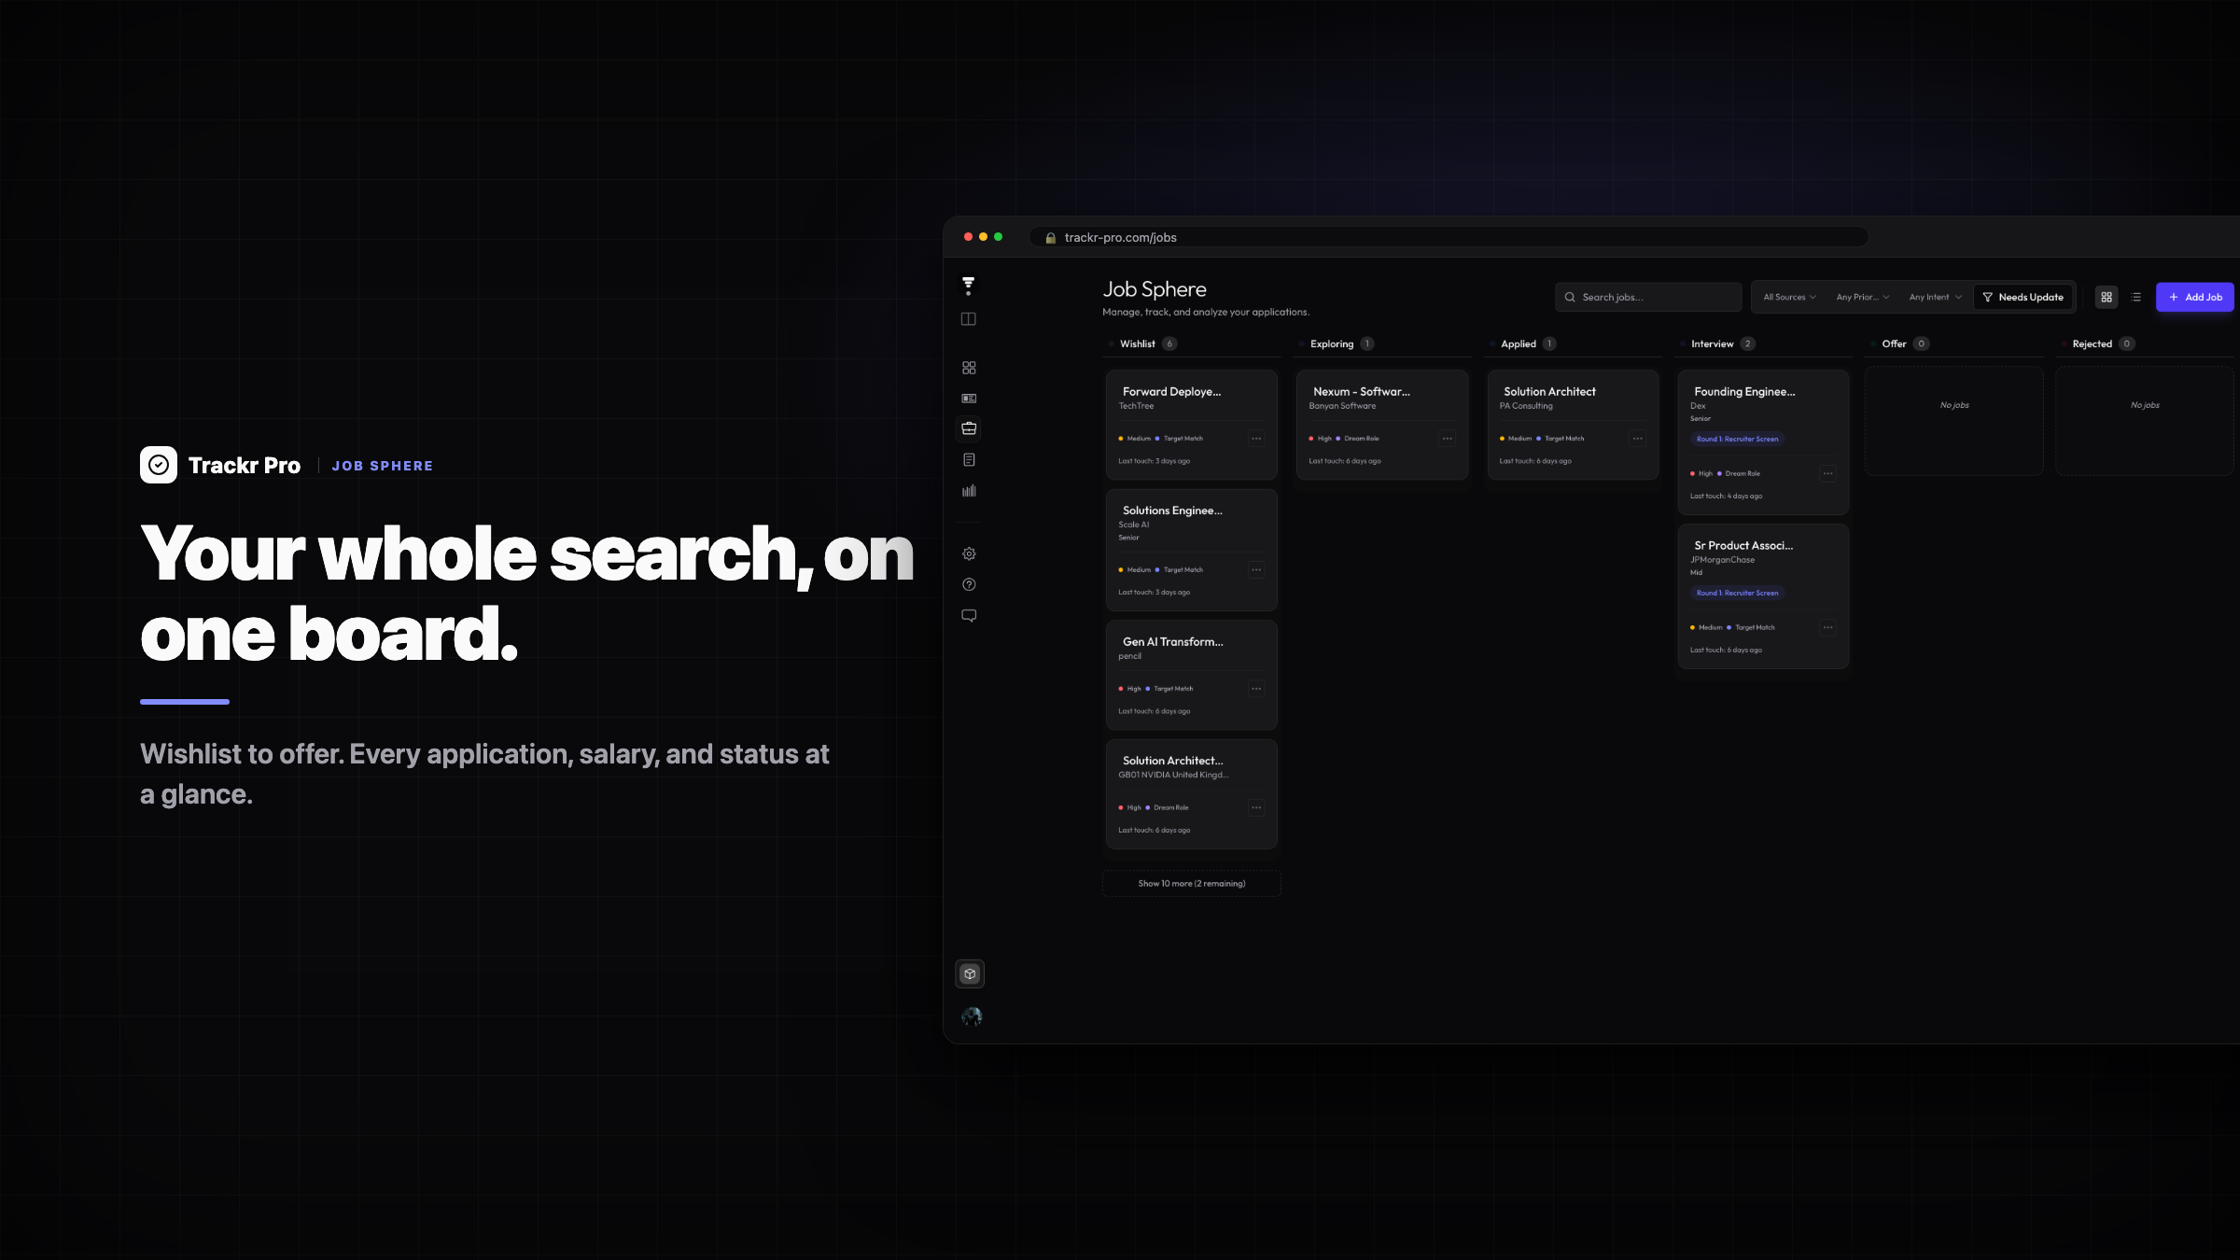Open more options on Sr Product Associ card
The image size is (2240, 1260).
click(1828, 628)
